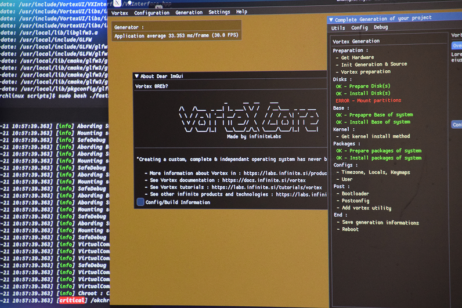Image resolution: width=462 pixels, height=308 pixels.
Task: Open the Debug menu in generation window
Action: [x=381, y=27]
